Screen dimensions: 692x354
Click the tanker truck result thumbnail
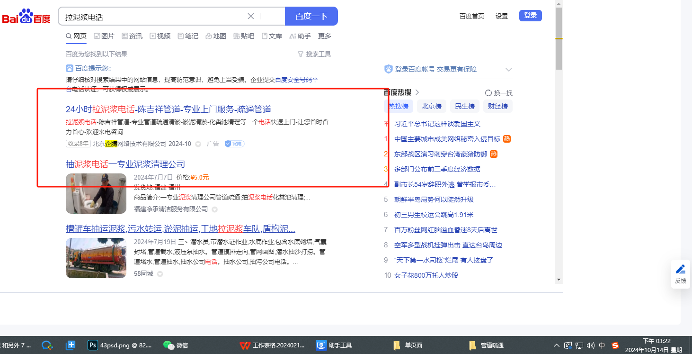(x=96, y=258)
